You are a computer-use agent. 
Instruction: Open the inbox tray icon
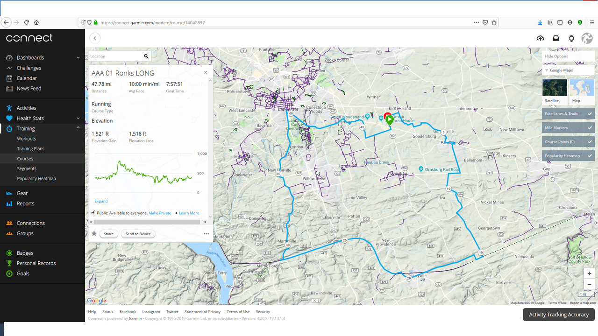(x=556, y=38)
